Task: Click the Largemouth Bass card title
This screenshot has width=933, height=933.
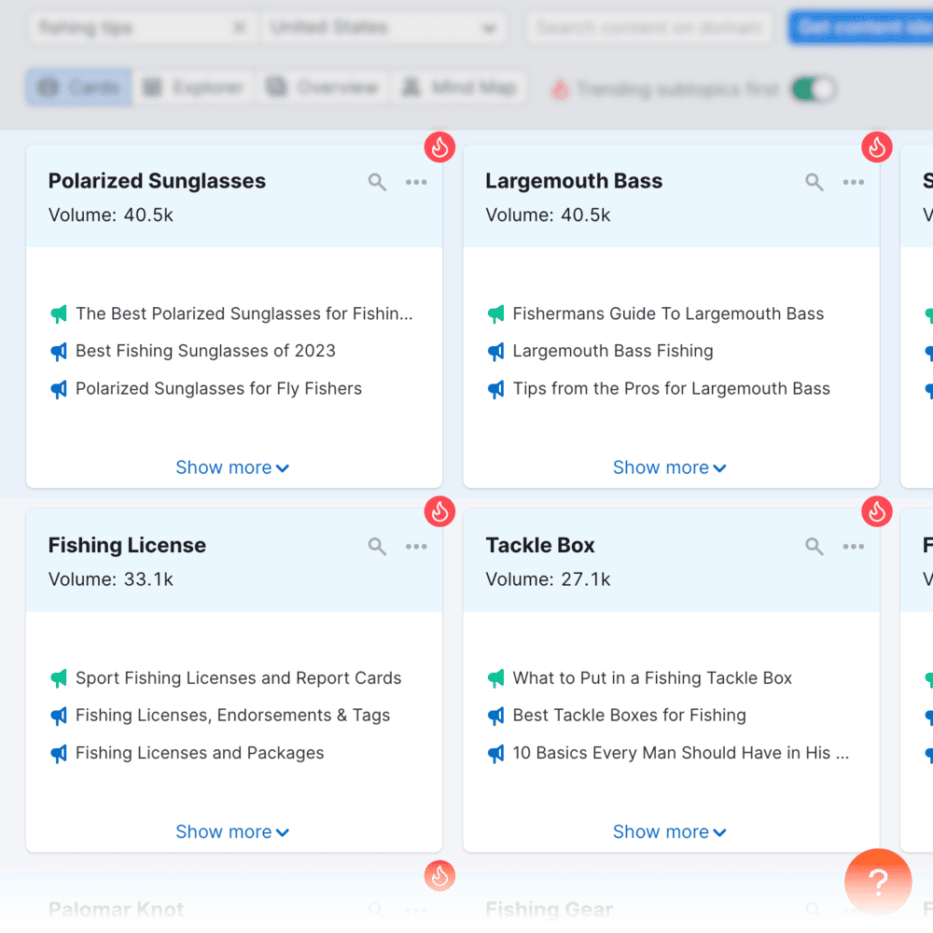Action: click(x=574, y=181)
